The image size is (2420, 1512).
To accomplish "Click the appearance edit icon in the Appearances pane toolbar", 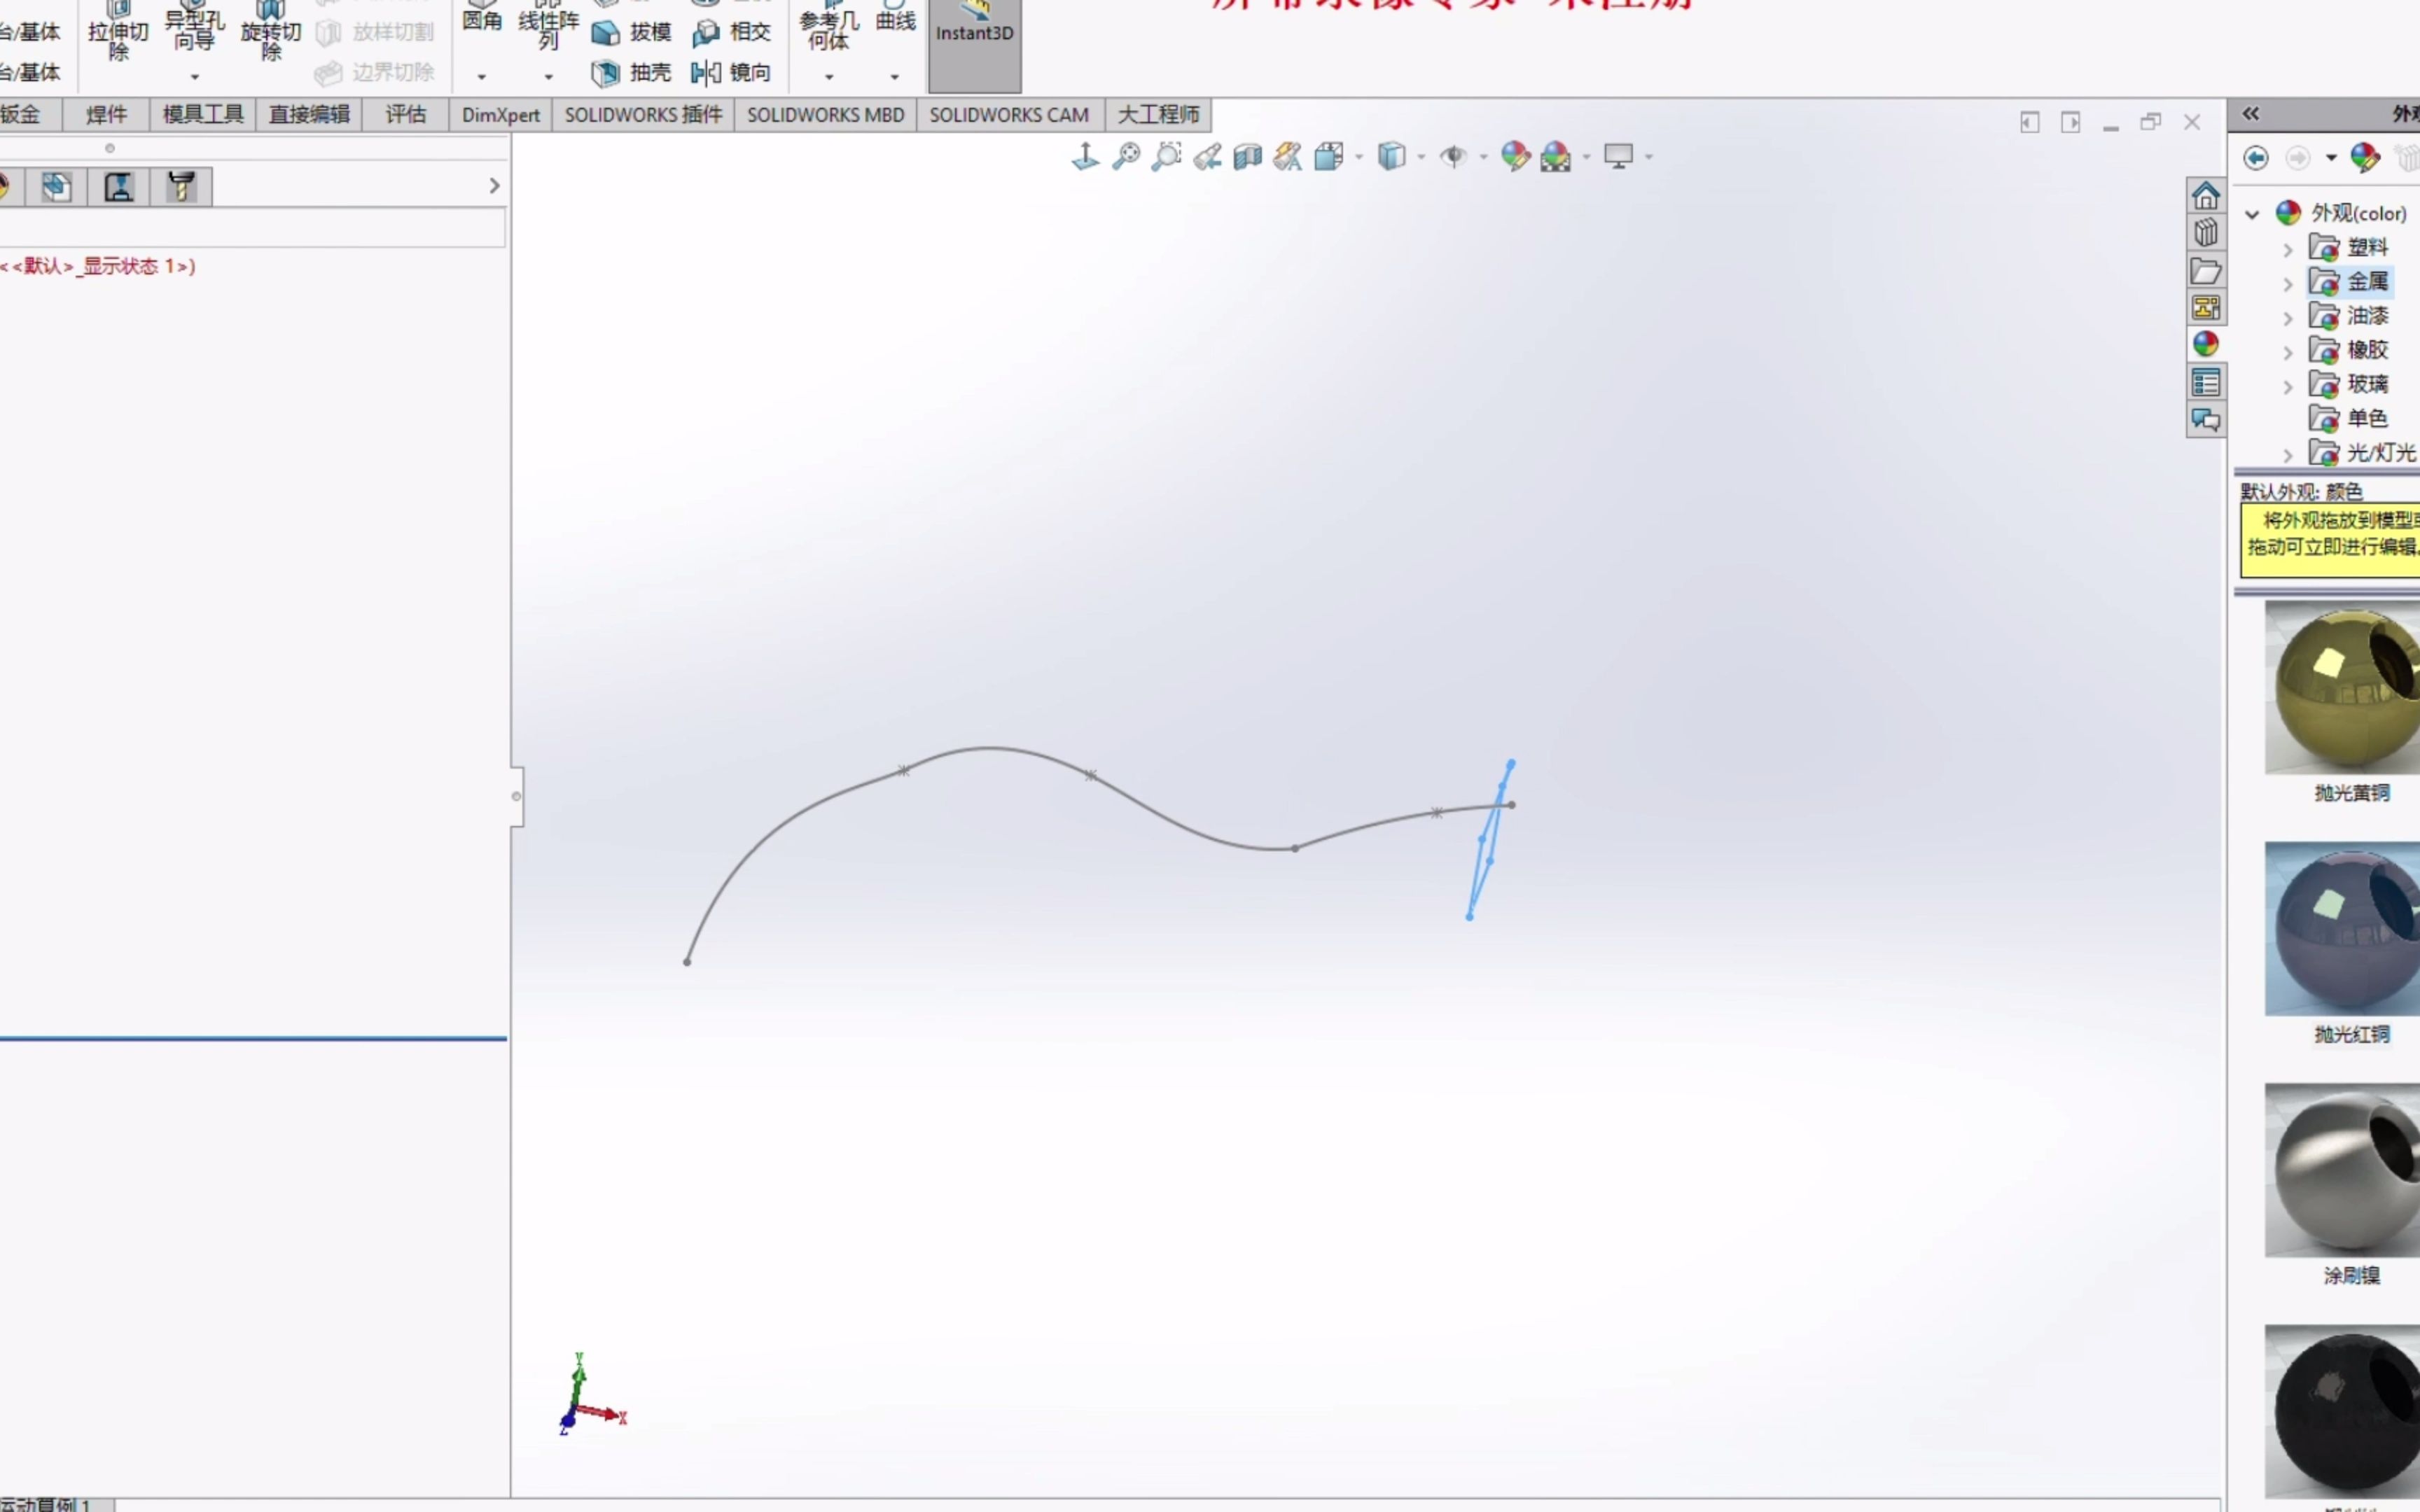I will point(2365,157).
